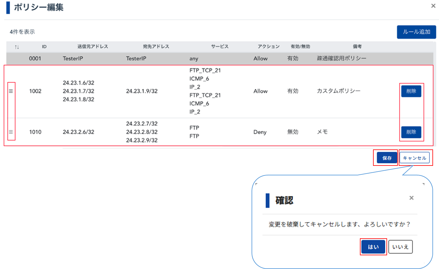The image size is (439, 269).
Task: Click the sort arrows icon in table header
Action: pos(17,47)
